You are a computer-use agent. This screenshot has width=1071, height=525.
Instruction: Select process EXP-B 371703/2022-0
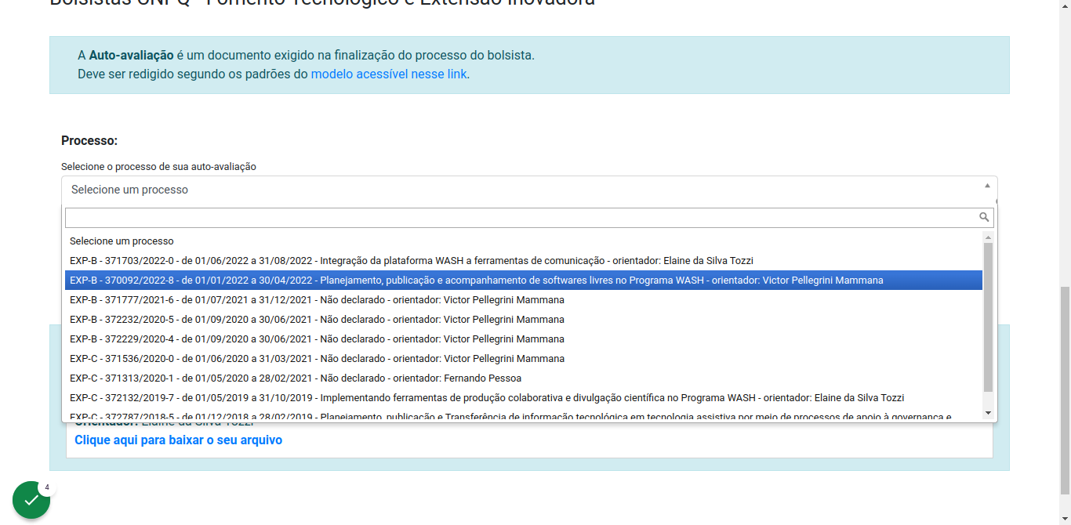524,260
